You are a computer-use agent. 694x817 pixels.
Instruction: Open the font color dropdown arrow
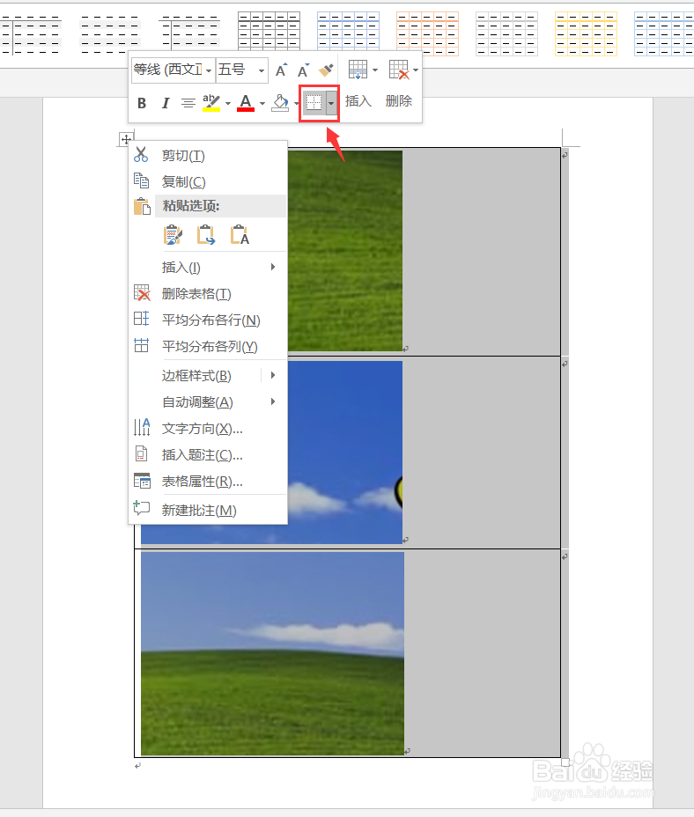[262, 104]
